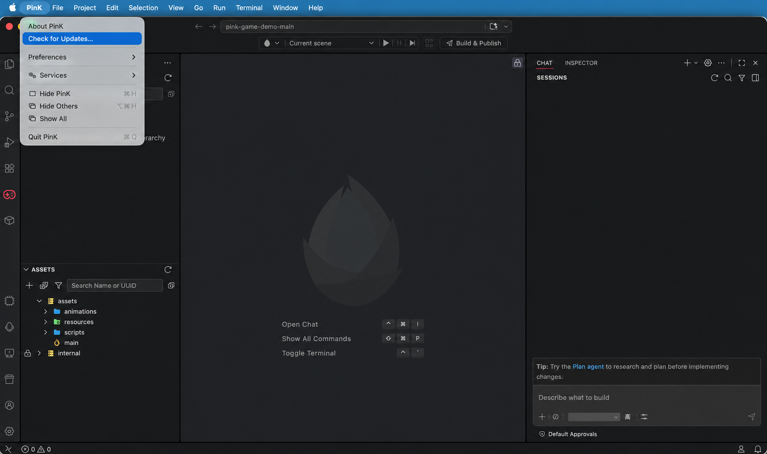Viewport: 767px width, 454px height.
Task: Open the Apple menu
Action: [13, 8]
